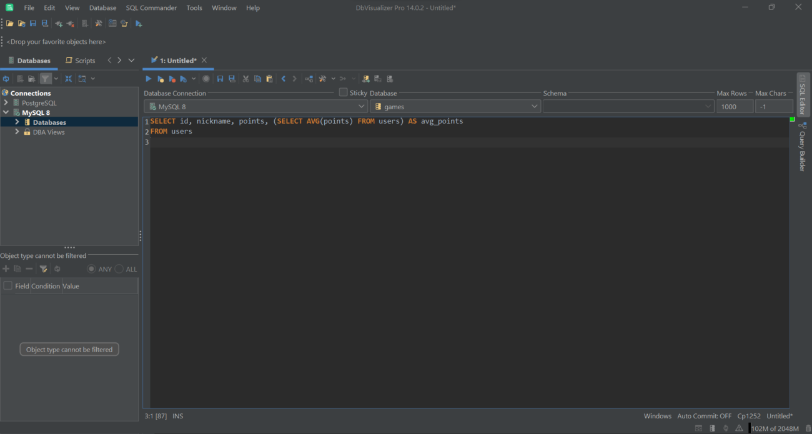Viewport: 812px width, 434px height.
Task: Paste from clipboard via the clipboard icon
Action: click(269, 78)
